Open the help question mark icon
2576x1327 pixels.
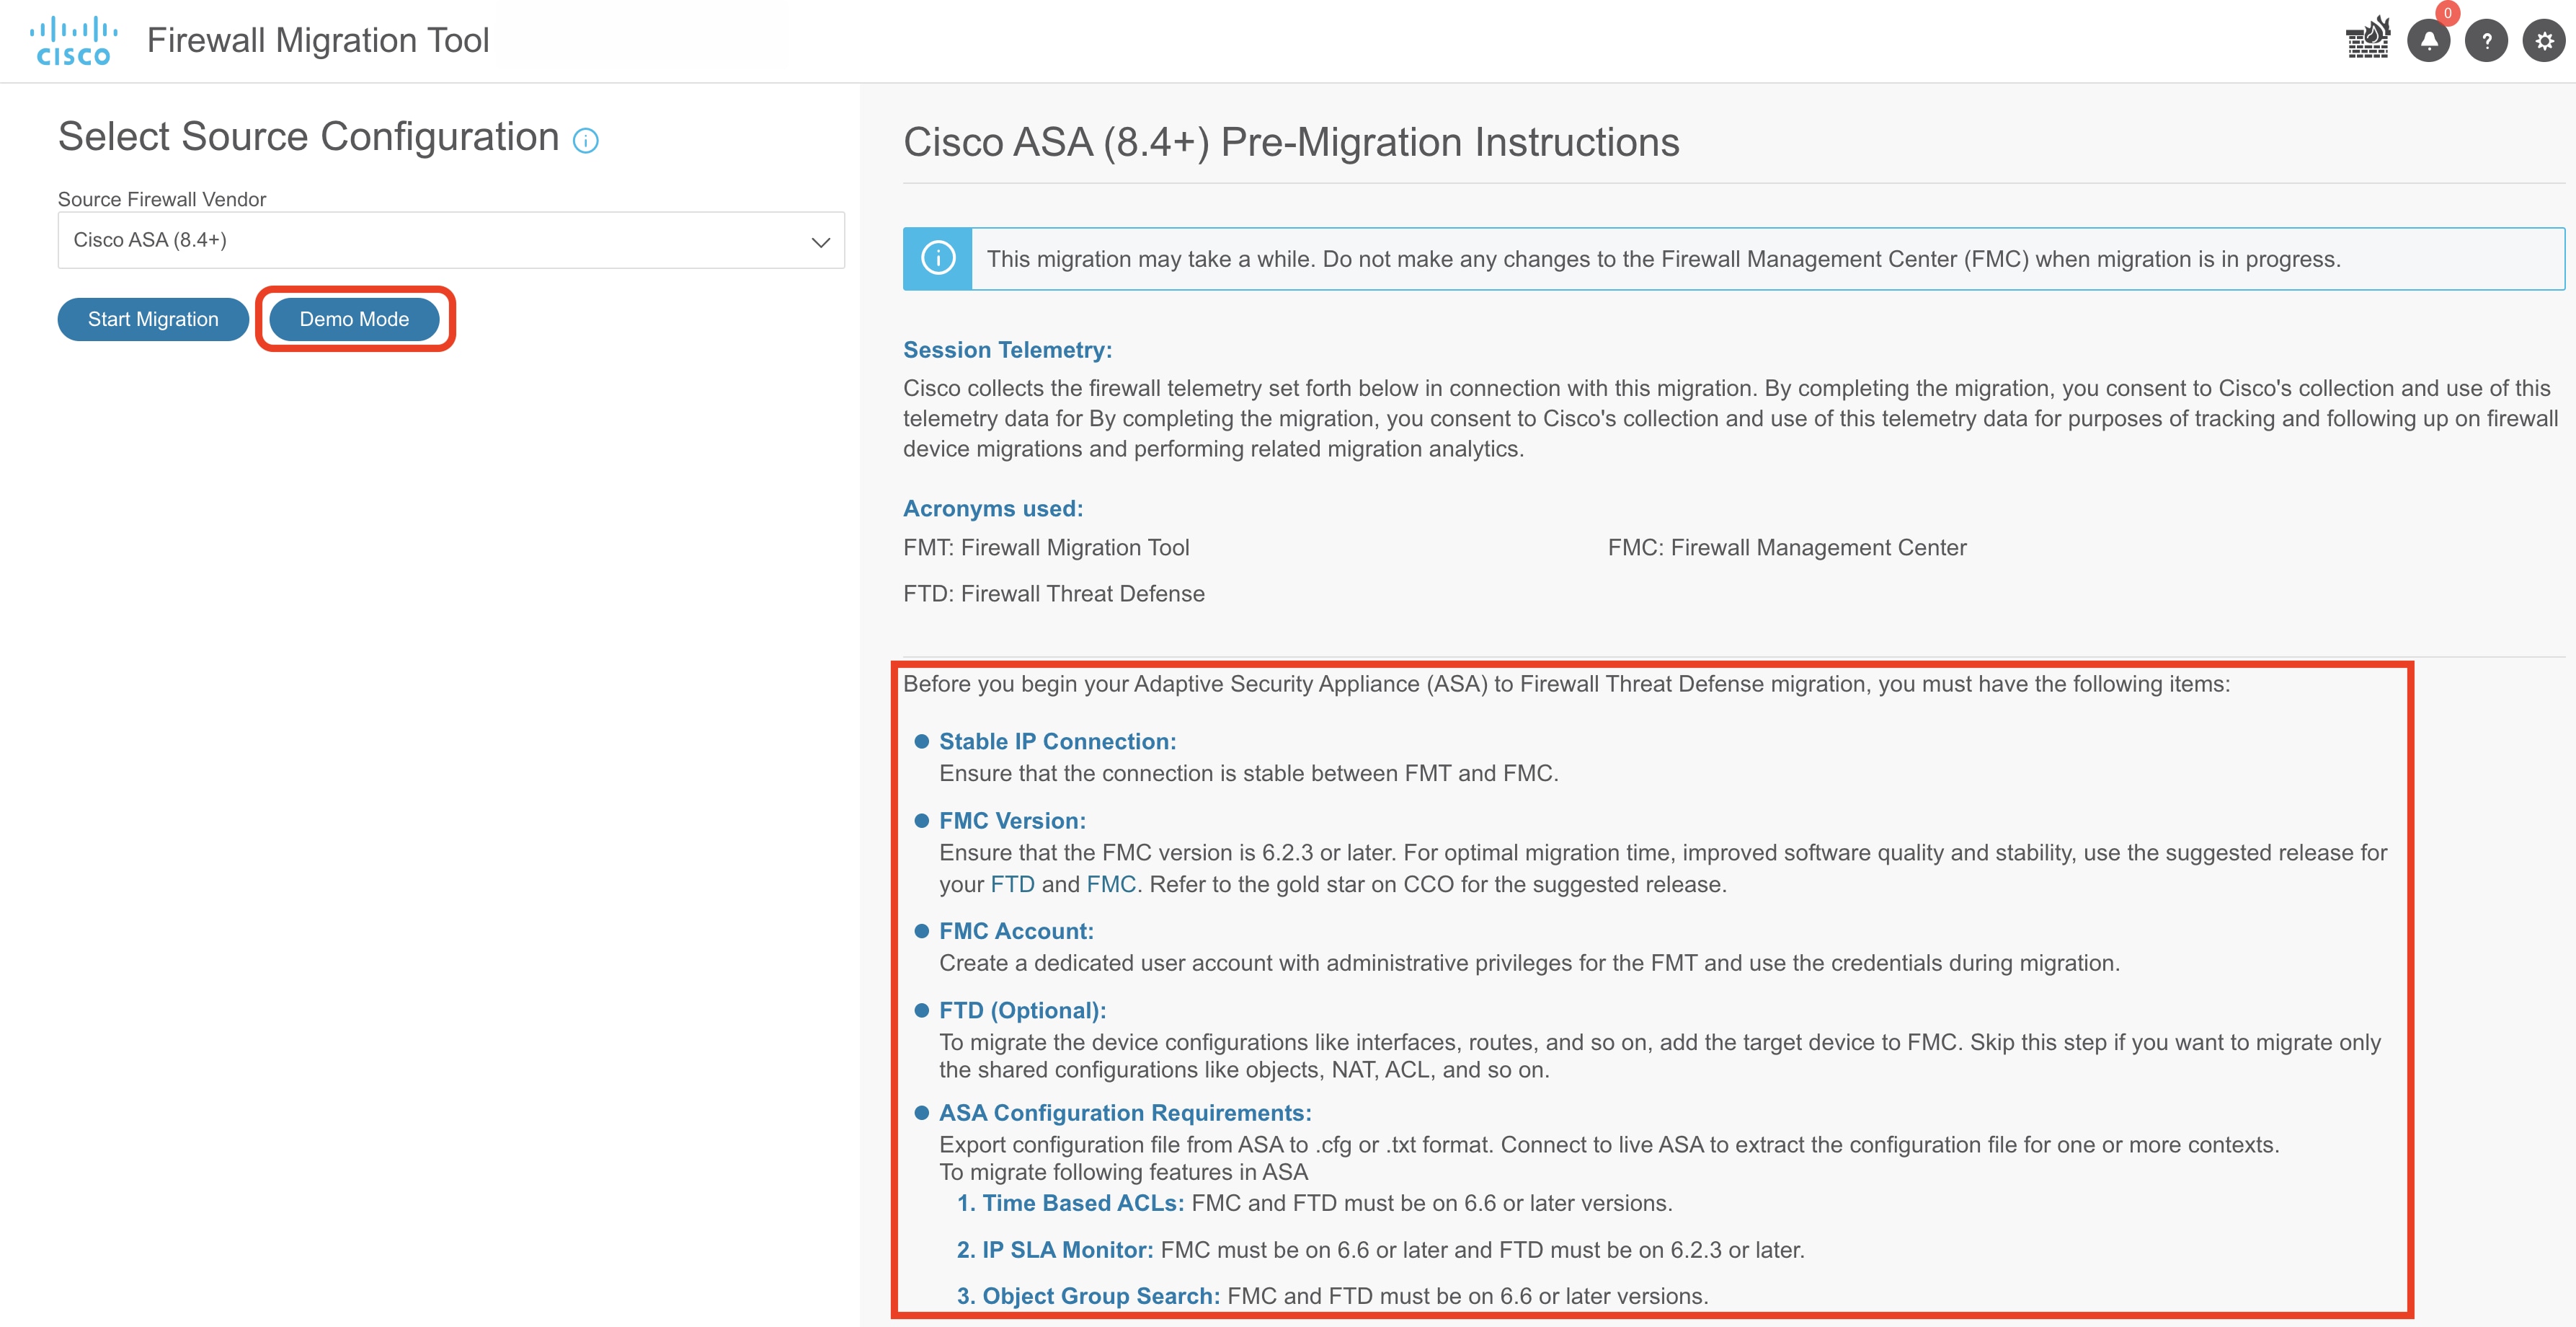(x=2486, y=41)
